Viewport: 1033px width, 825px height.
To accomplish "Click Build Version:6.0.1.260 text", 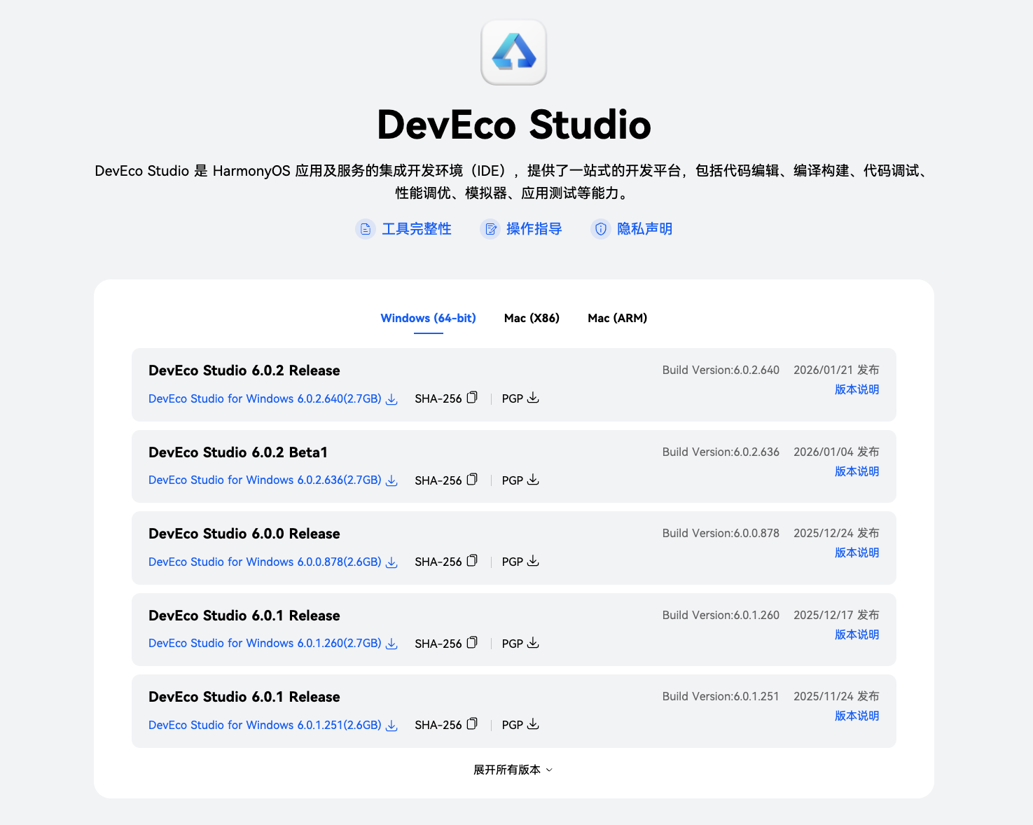I will pos(721,615).
